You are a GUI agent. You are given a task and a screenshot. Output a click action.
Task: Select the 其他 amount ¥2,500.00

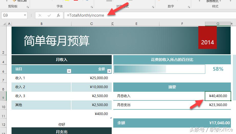[x=91, y=105]
